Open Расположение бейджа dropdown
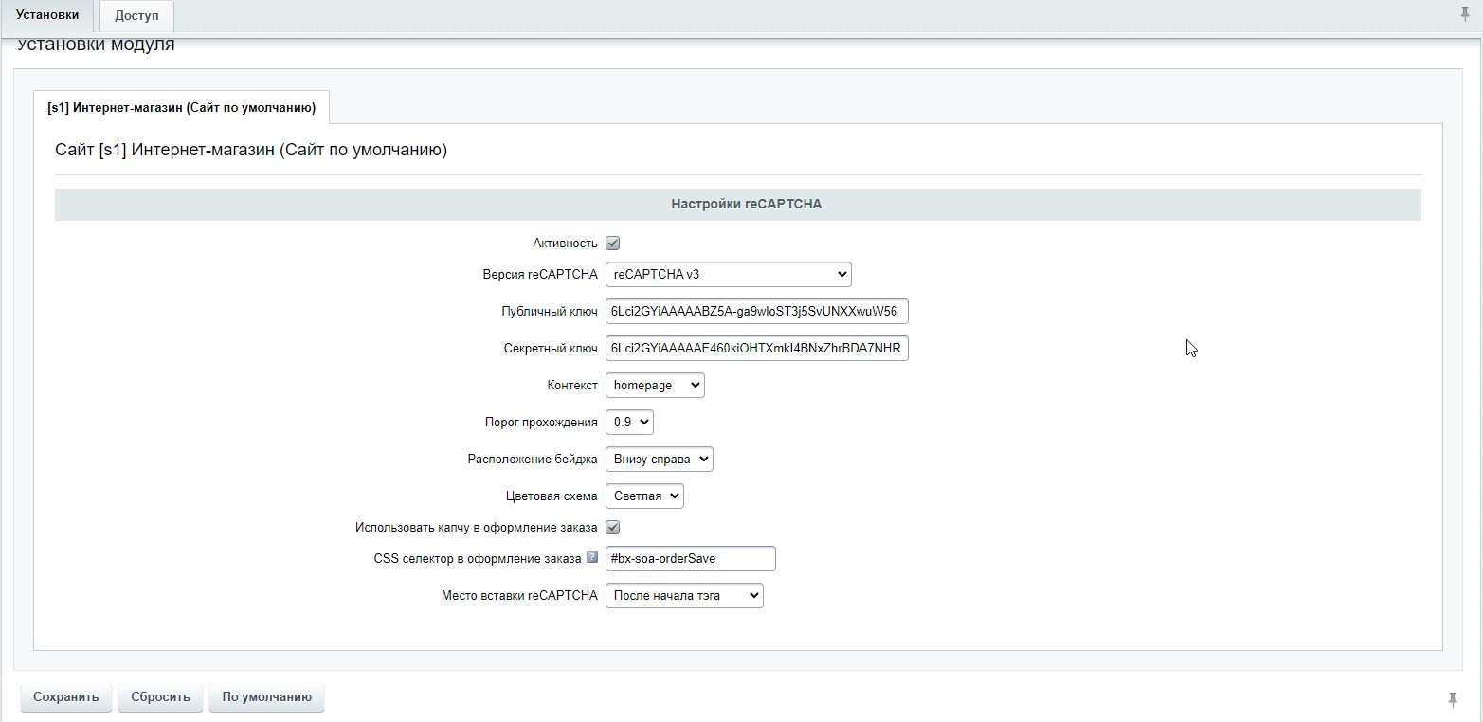Screen dimensions: 1483x722 (x=659, y=460)
